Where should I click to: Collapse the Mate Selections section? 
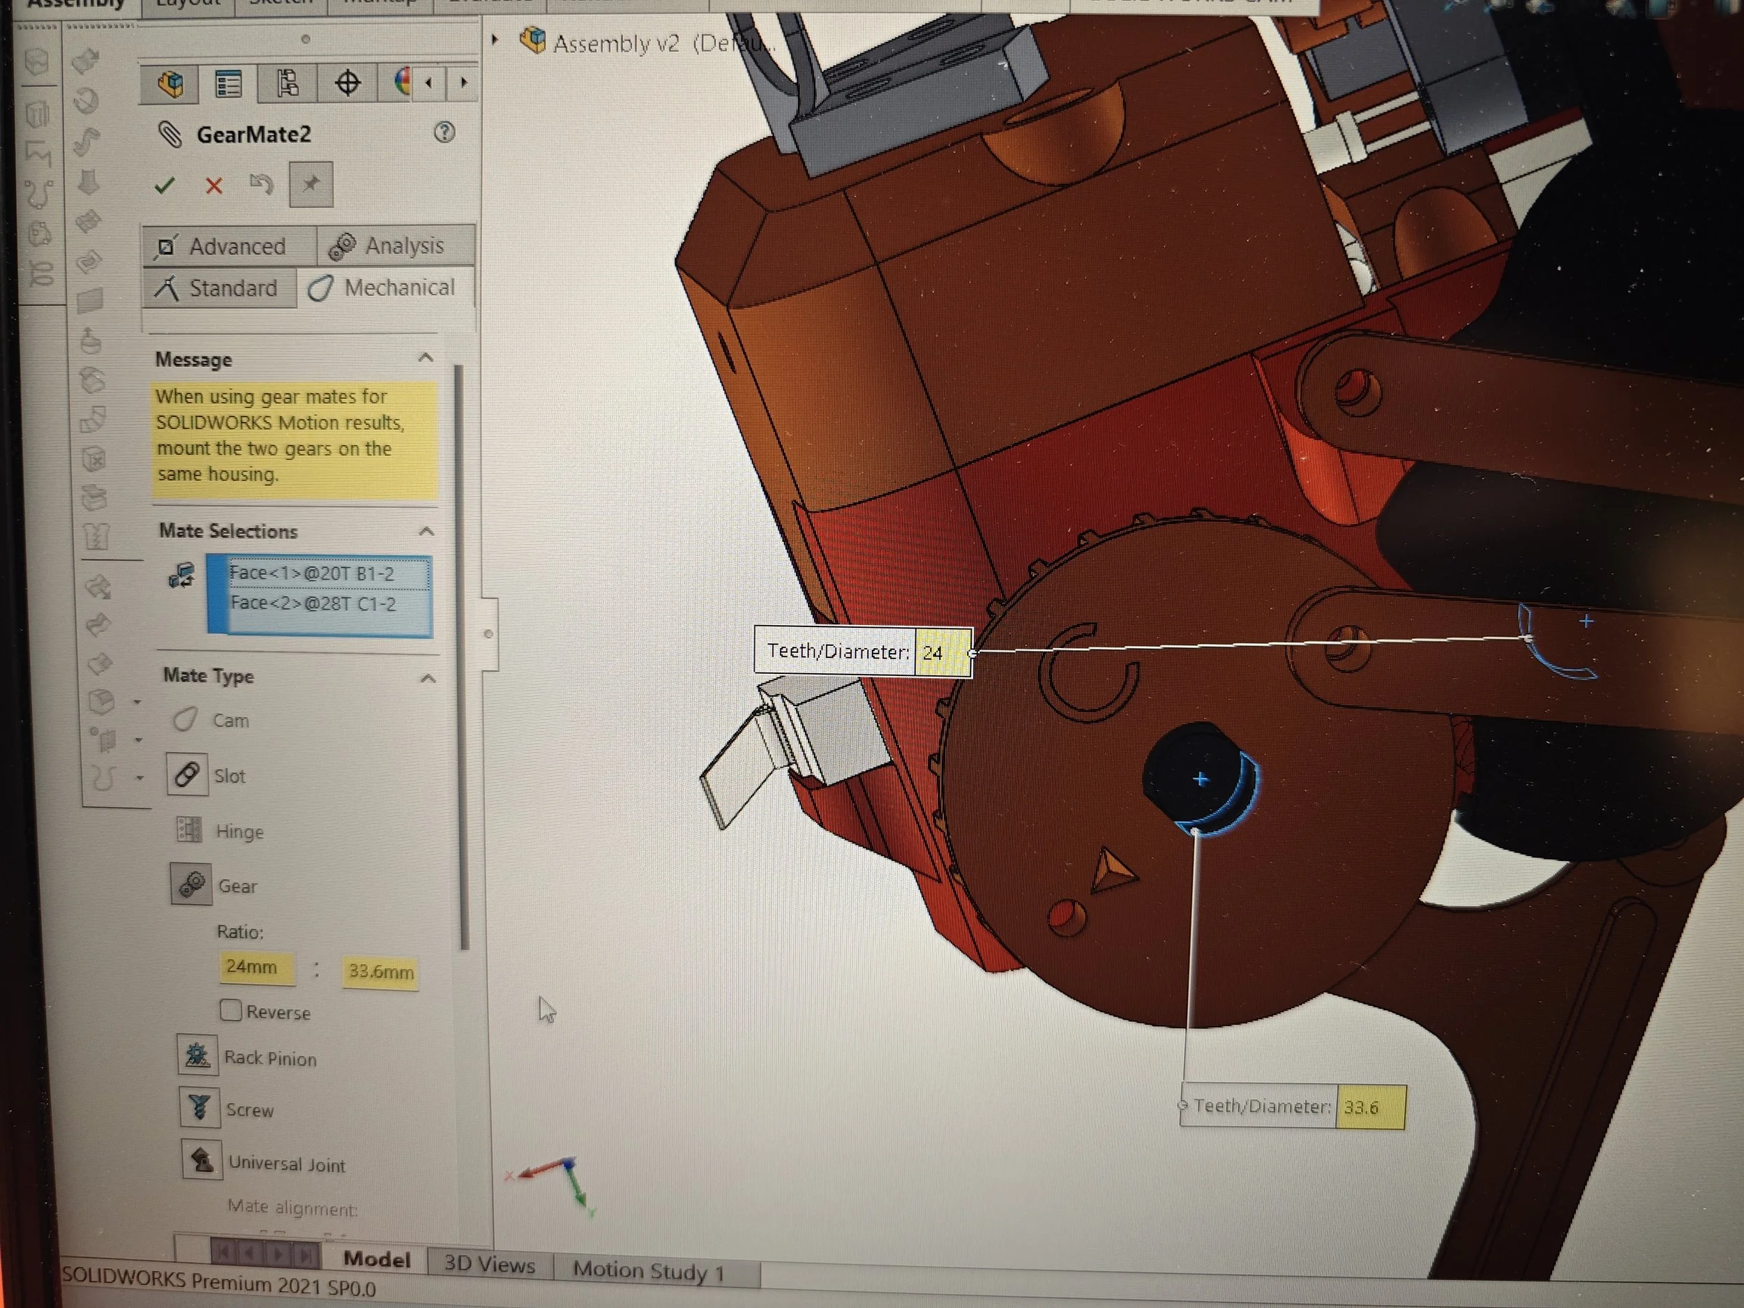(426, 531)
